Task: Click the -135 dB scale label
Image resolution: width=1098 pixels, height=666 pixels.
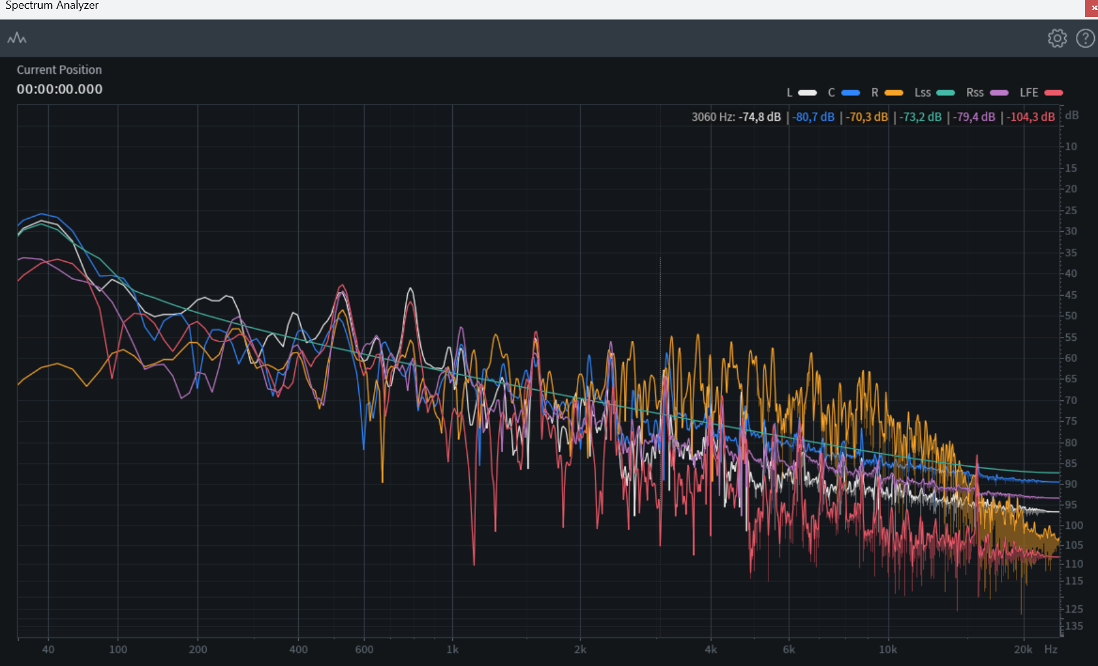Action: [x=1073, y=626]
